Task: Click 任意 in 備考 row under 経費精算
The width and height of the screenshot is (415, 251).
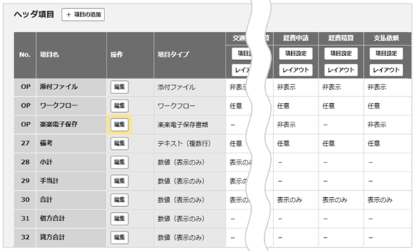Action: [329, 144]
